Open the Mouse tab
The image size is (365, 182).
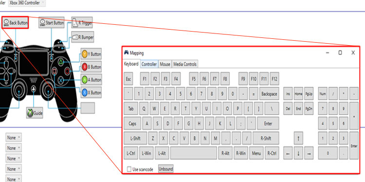tap(165, 64)
